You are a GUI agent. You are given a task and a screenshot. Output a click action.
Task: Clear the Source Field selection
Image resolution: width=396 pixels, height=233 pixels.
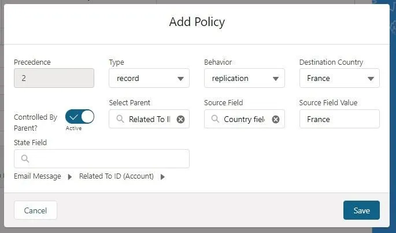tap(276, 119)
